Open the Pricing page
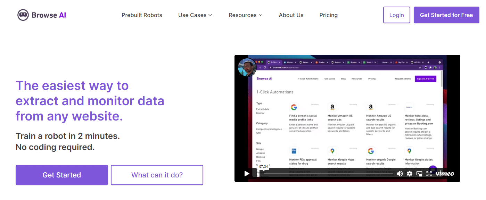The height and width of the screenshot is (200, 486). pos(329,15)
